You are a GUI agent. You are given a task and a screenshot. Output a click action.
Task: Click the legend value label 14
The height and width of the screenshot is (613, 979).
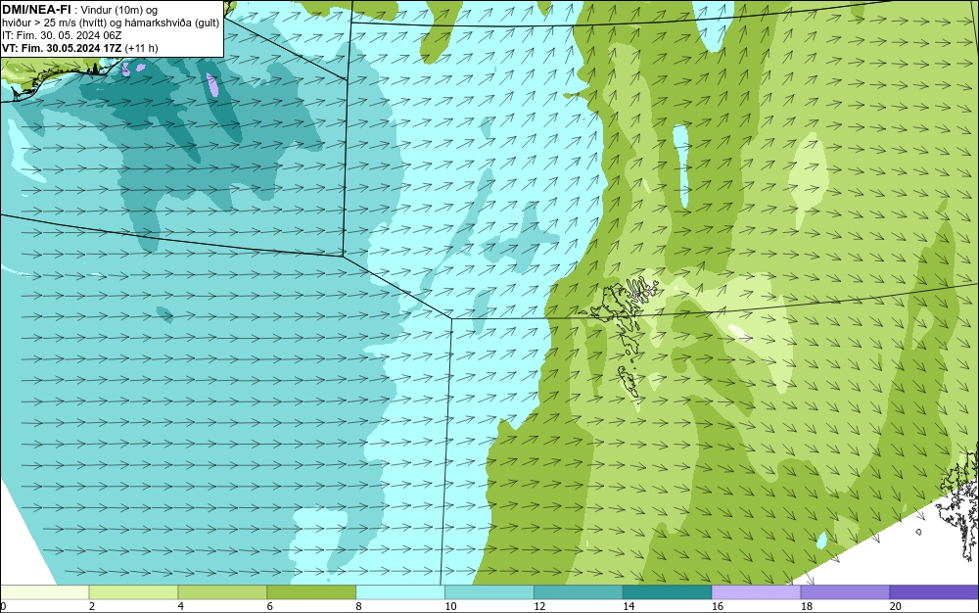[x=629, y=606]
